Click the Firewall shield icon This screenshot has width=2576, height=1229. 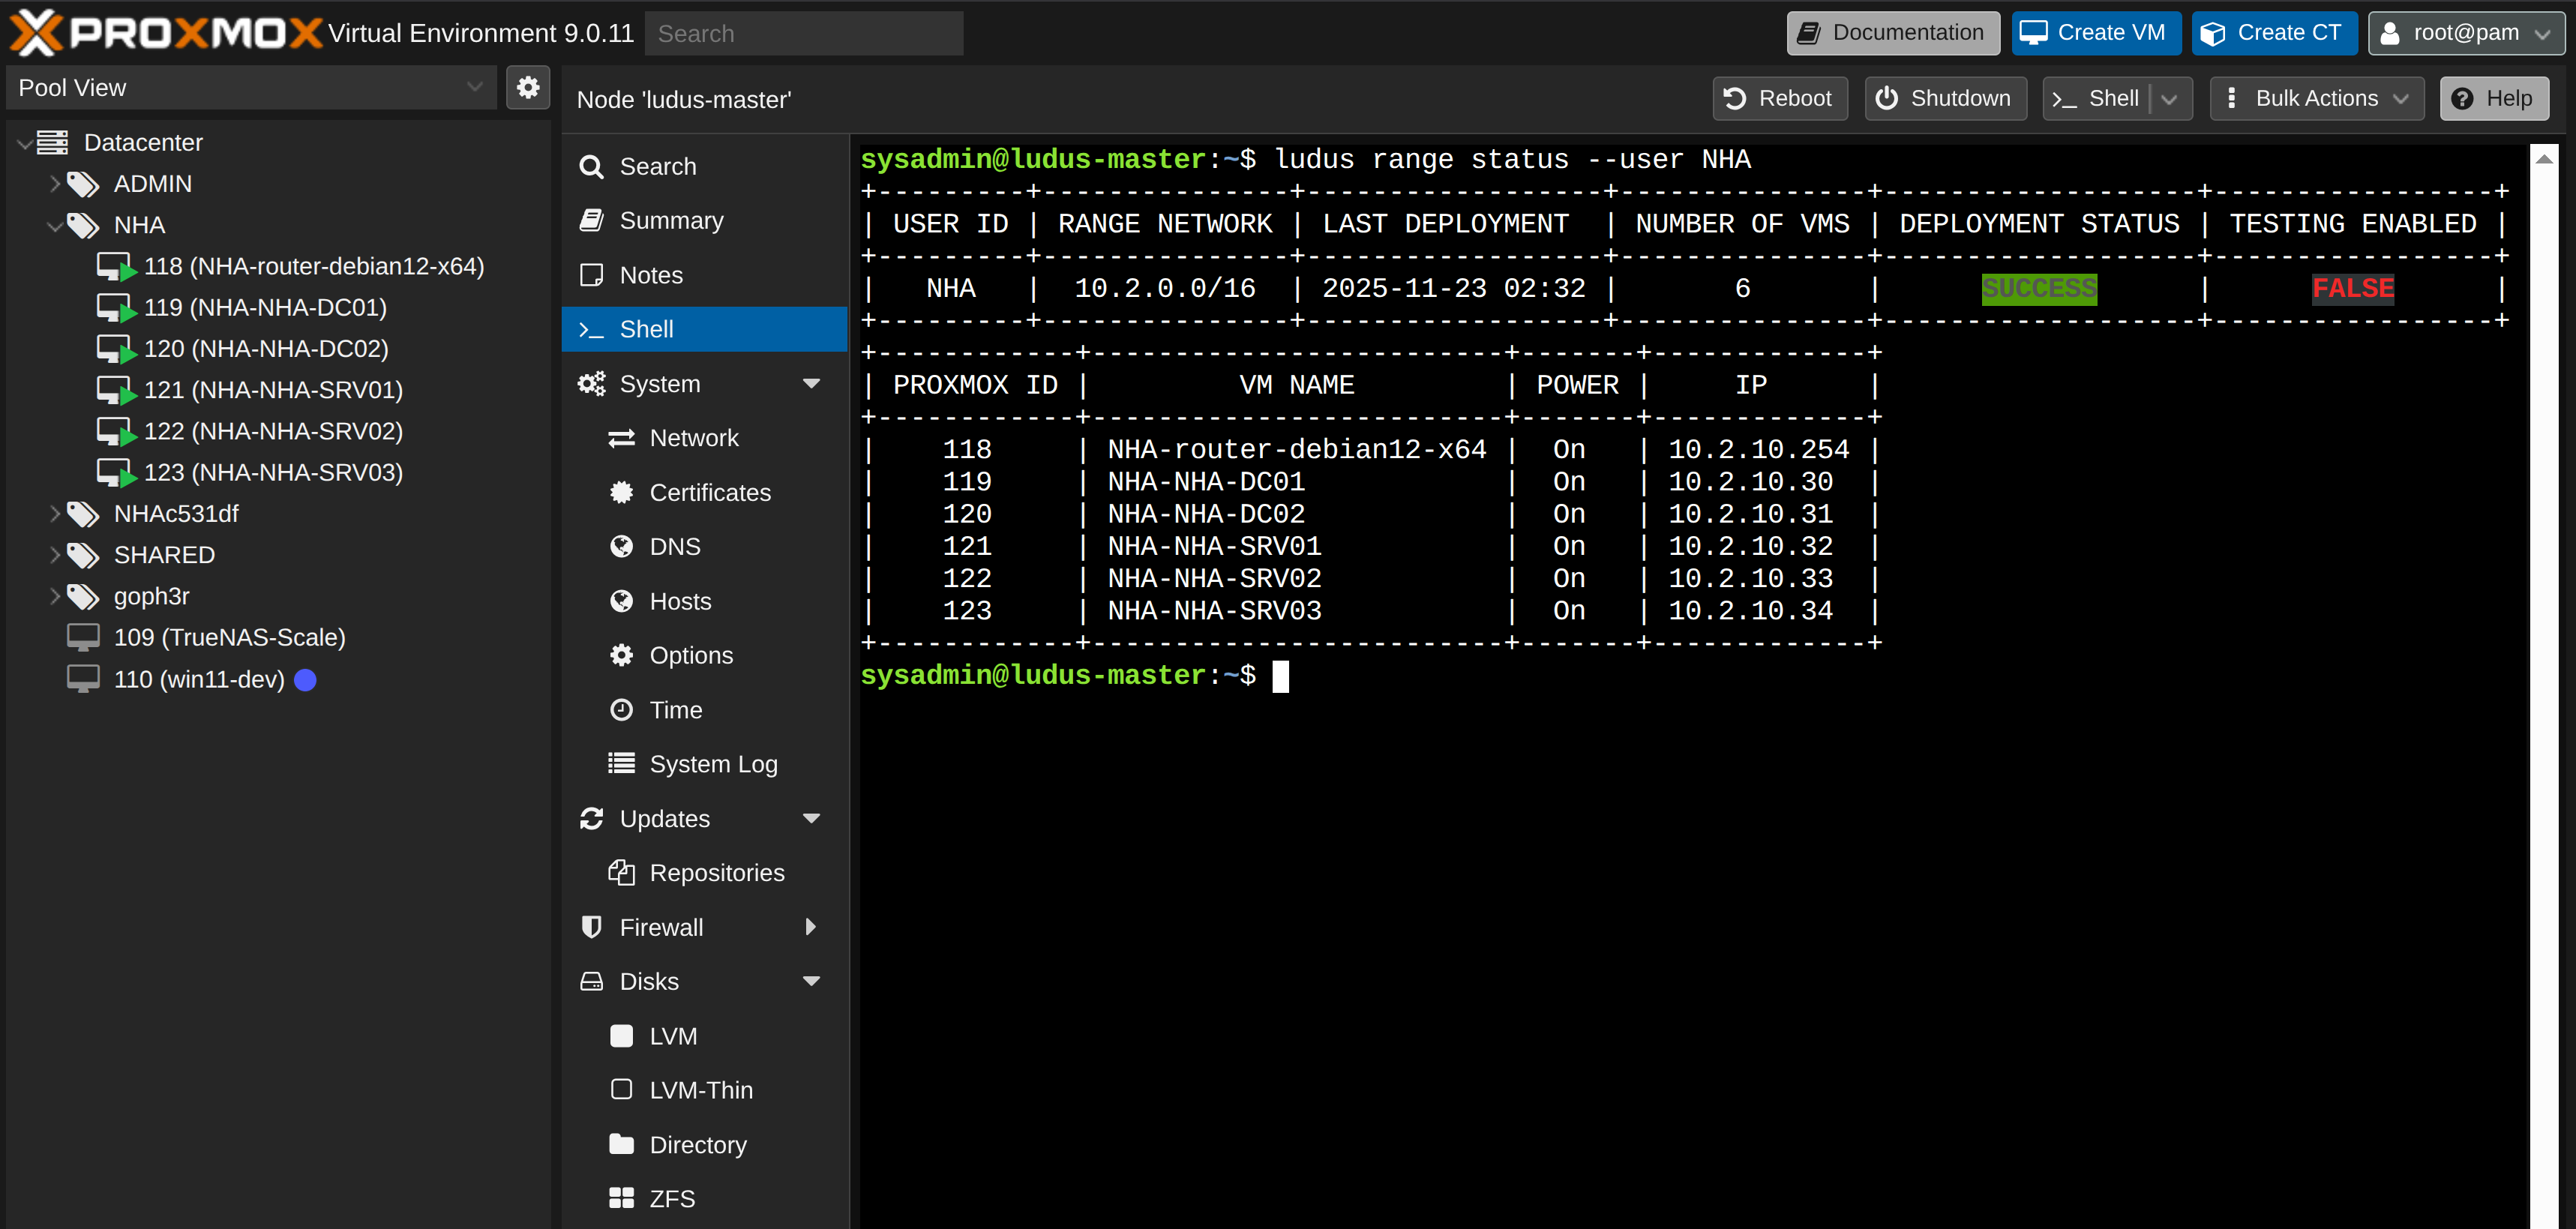591,927
